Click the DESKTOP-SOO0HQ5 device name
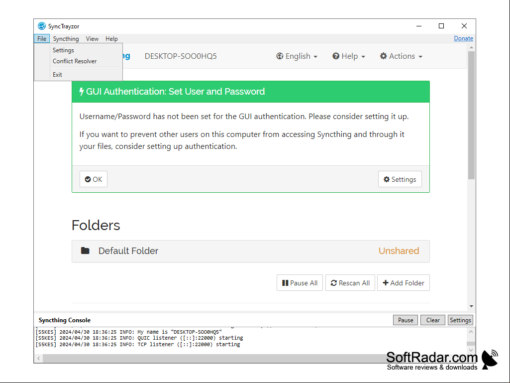The height and width of the screenshot is (383, 510). (181, 56)
